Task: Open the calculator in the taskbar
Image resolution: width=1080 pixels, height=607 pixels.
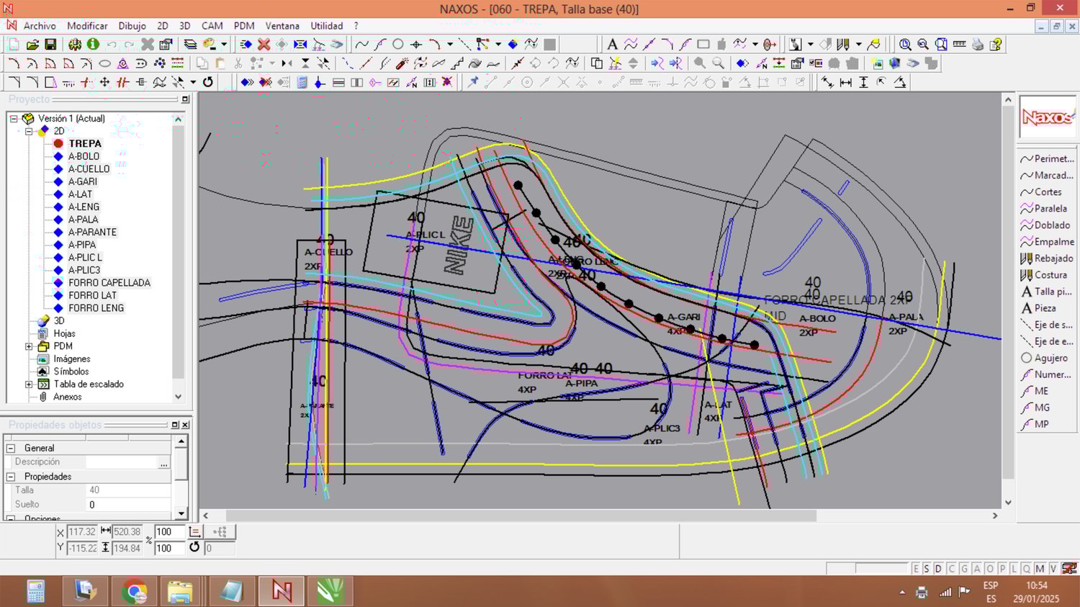Action: (x=35, y=592)
